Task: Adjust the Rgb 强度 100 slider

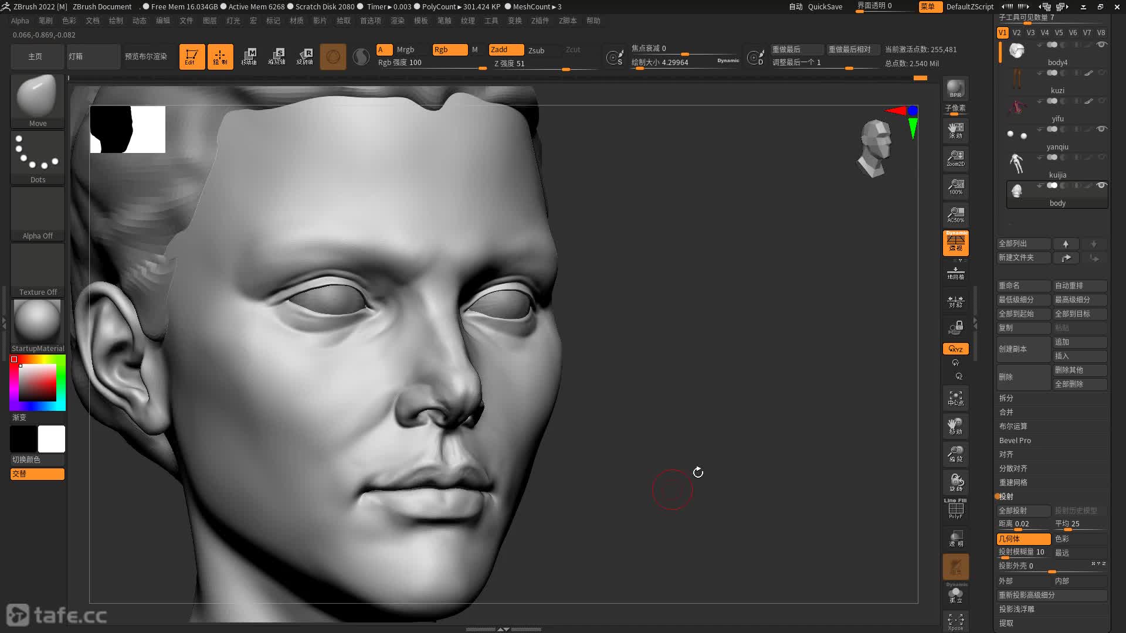Action: 432,63
